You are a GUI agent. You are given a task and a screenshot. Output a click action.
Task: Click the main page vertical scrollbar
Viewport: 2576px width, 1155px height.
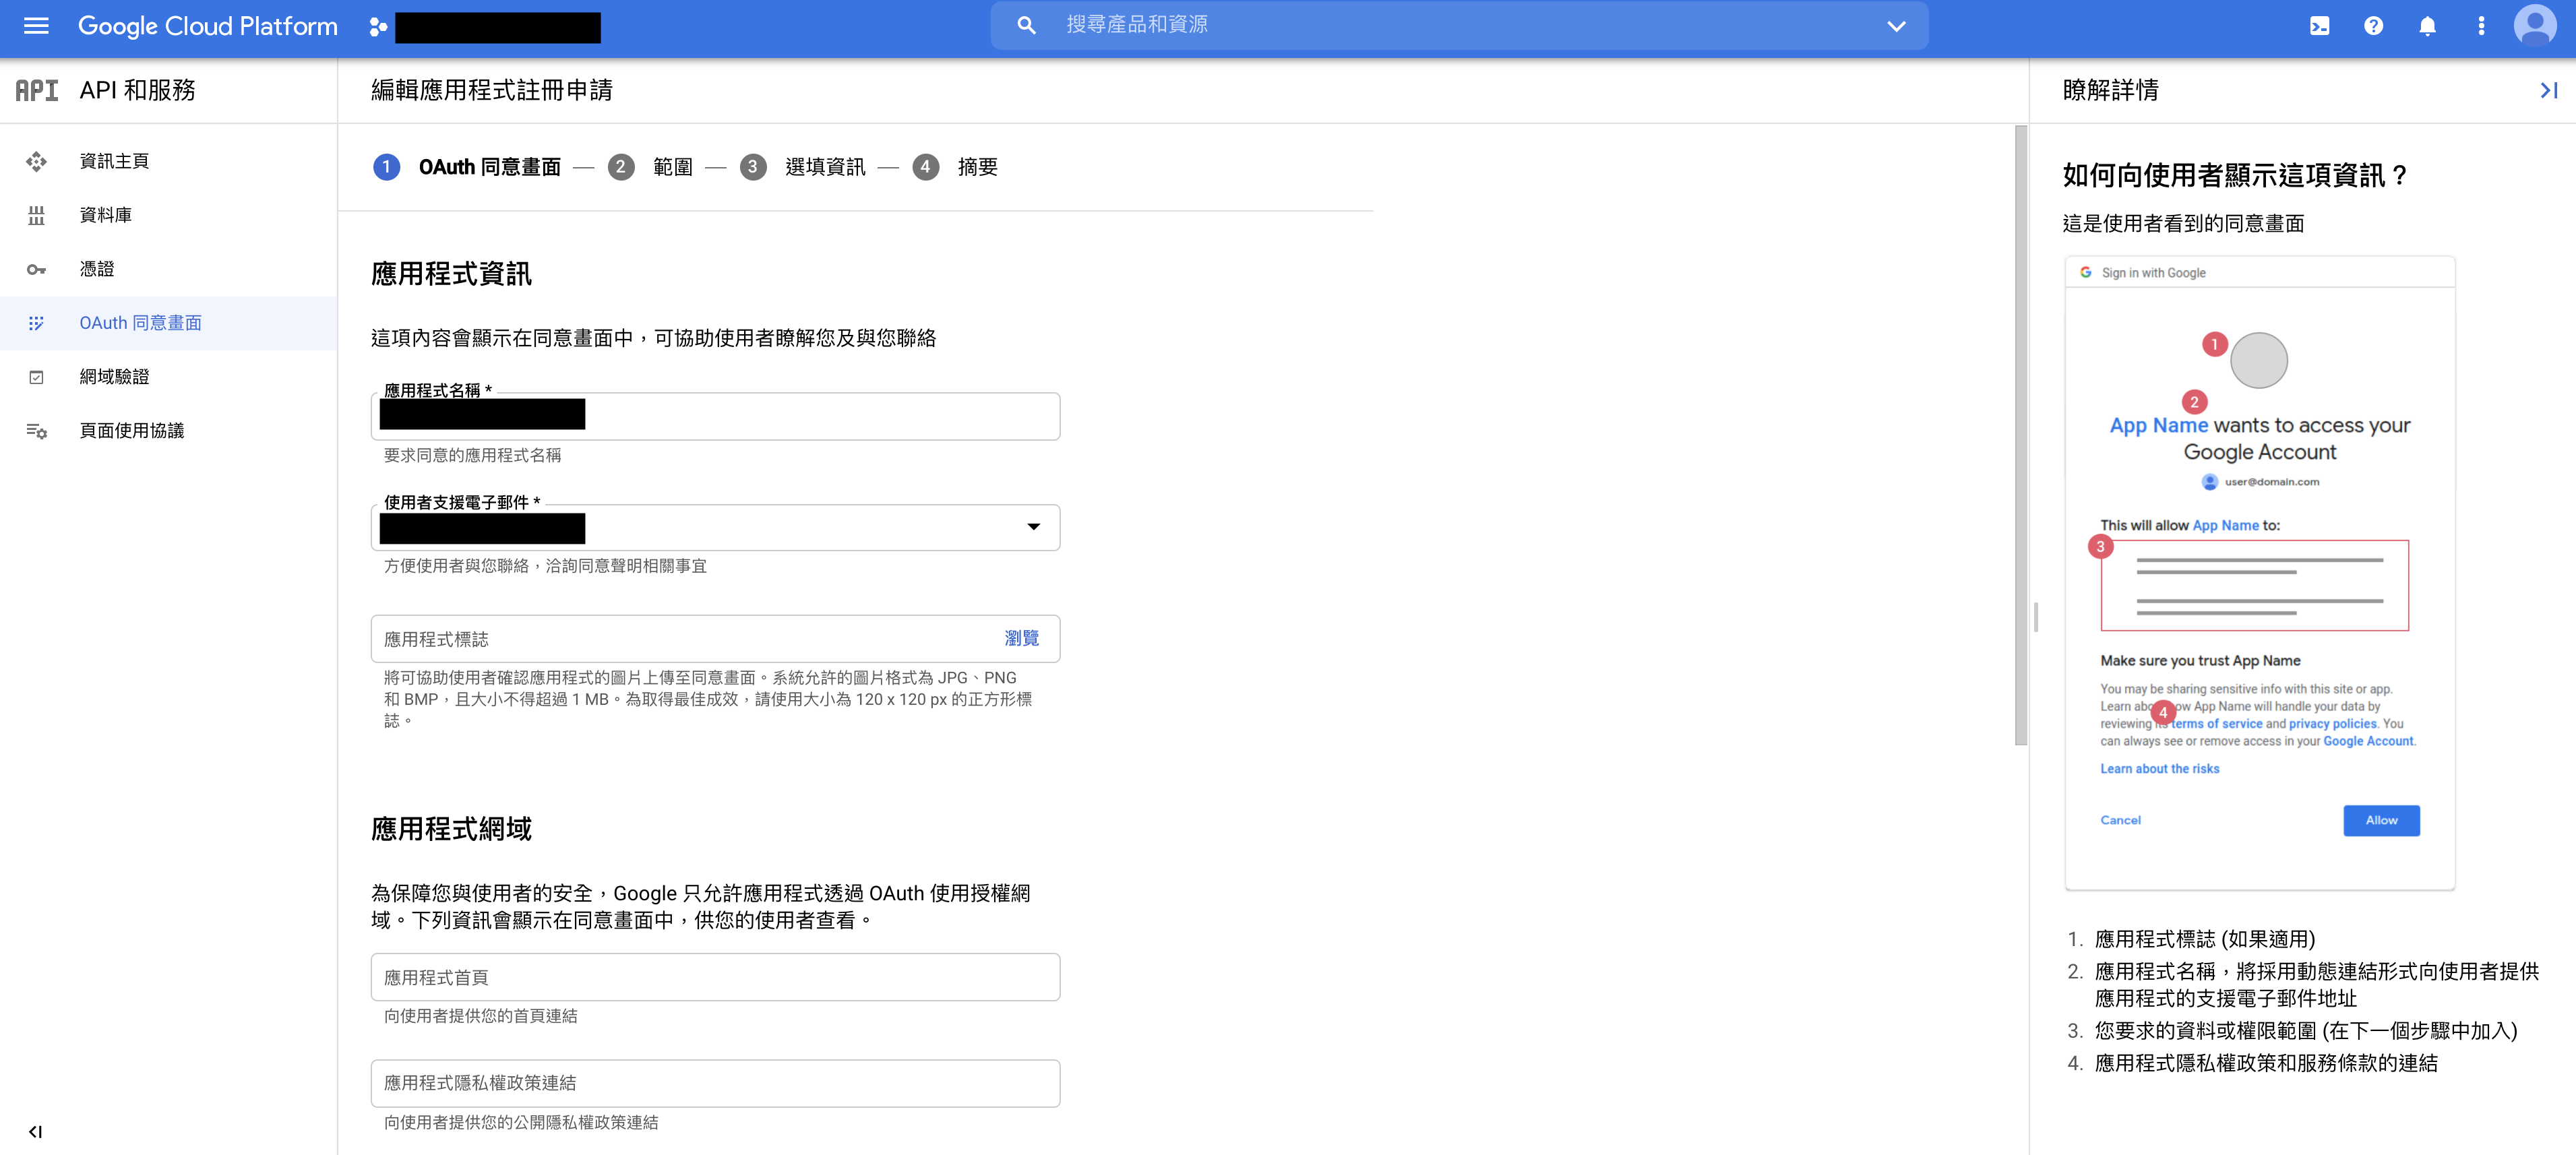tap(2020, 435)
